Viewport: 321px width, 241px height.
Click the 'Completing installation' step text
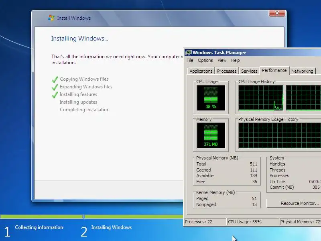85,110
